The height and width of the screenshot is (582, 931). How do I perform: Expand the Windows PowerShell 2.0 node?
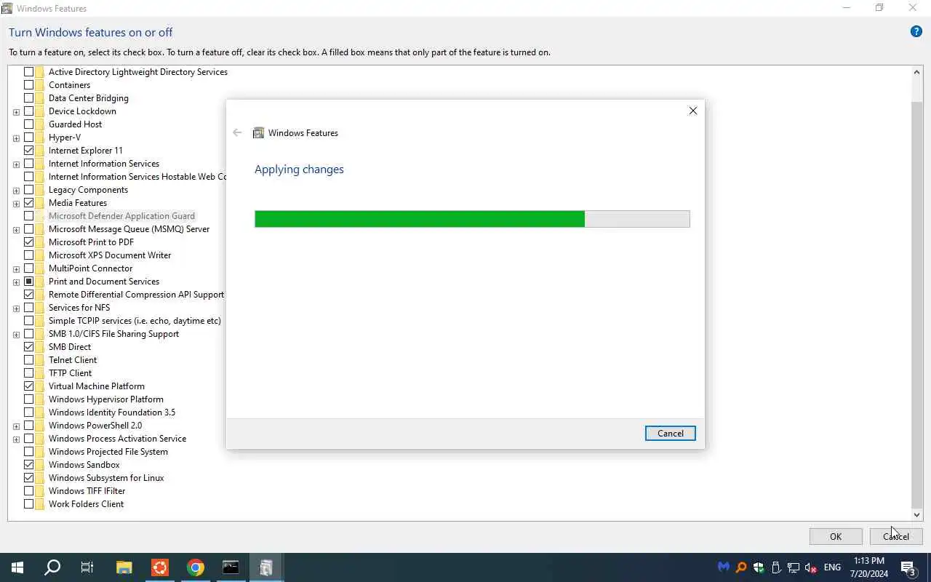click(16, 426)
